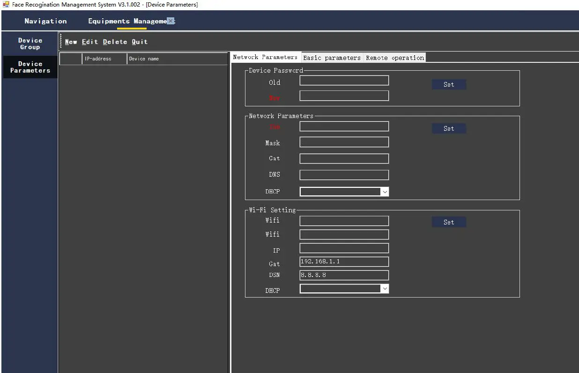Click Set in the Device Password section
579x373 pixels.
[x=448, y=84]
